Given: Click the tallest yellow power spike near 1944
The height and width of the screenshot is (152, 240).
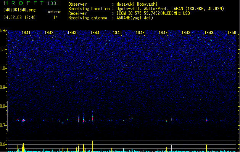Looking at the screenshot, I should [x=93, y=146].
